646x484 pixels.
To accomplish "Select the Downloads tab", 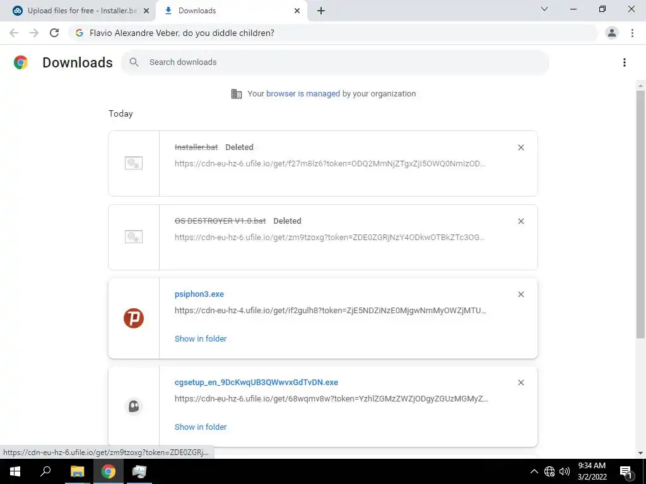I will [232, 11].
